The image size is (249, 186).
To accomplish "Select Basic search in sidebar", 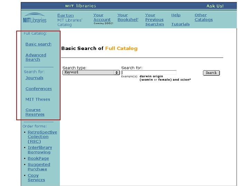I will coord(38,44).
